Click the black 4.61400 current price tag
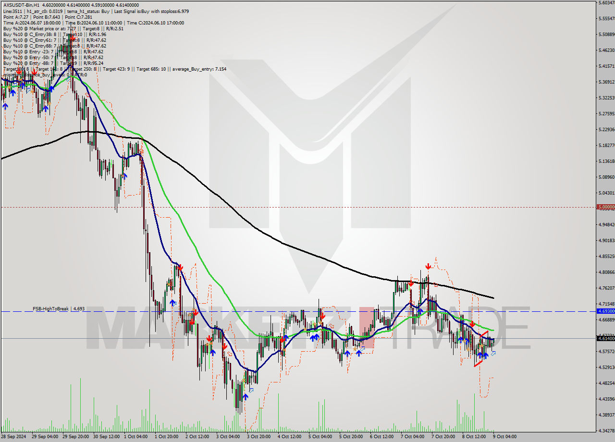The image size is (615, 442). [605, 338]
